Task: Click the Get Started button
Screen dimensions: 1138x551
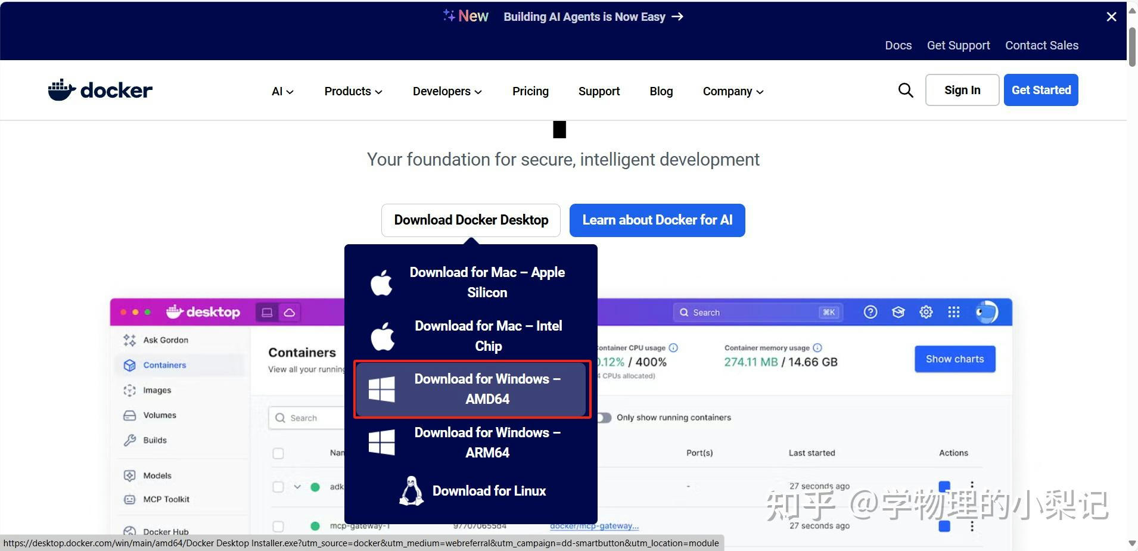Action: point(1040,90)
